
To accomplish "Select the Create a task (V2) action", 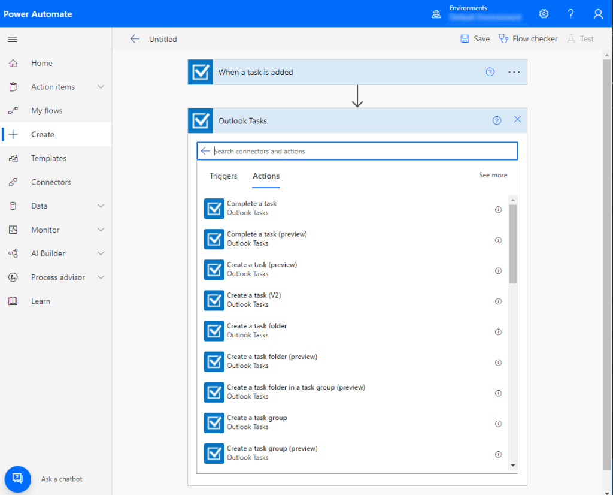I will point(256,298).
